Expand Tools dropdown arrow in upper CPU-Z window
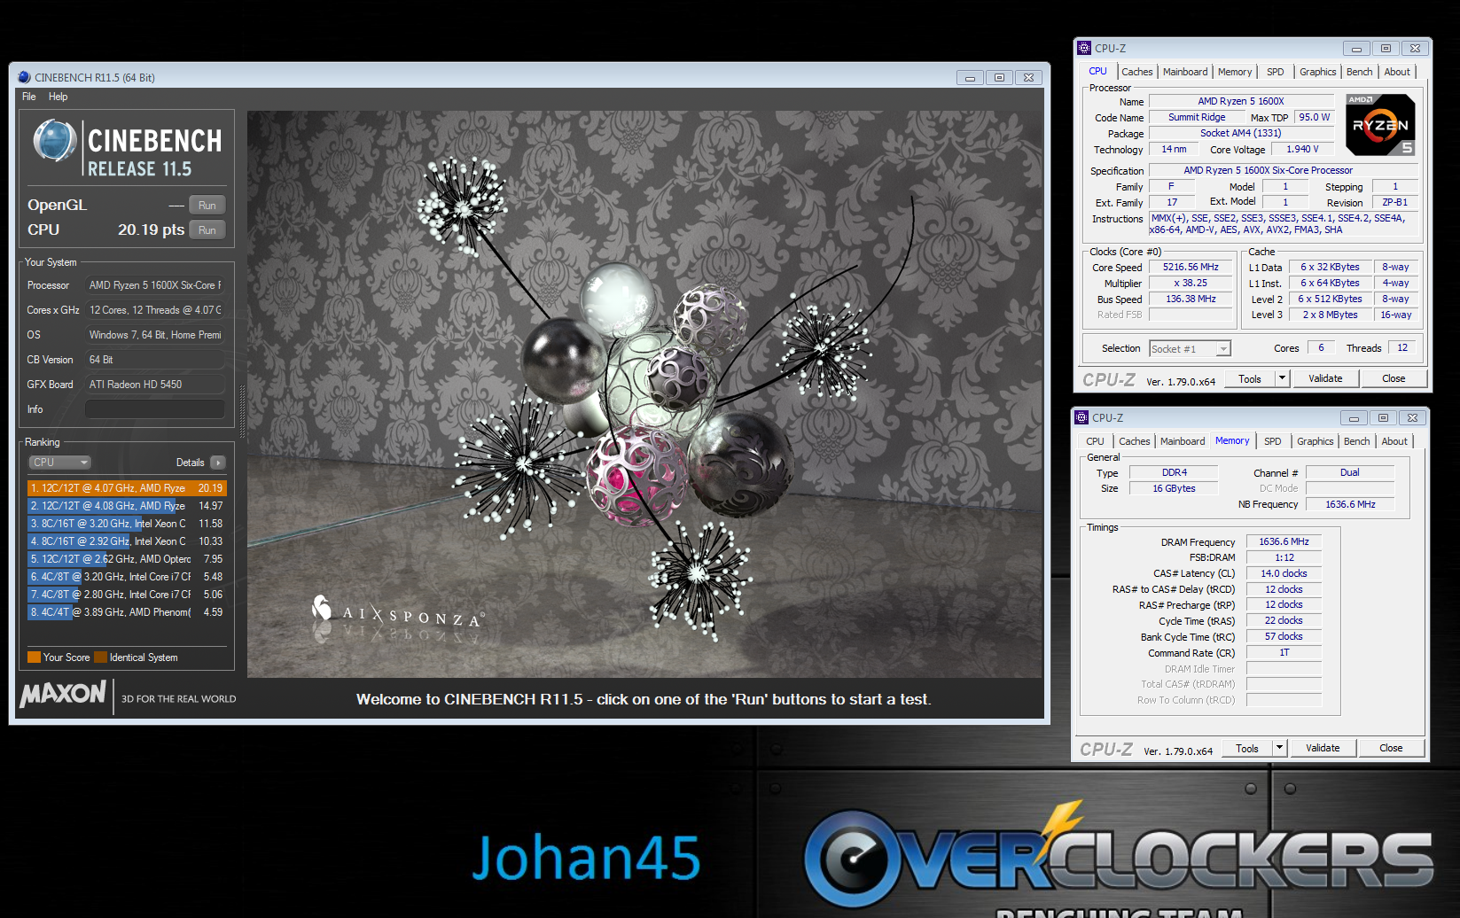 click(x=1282, y=378)
